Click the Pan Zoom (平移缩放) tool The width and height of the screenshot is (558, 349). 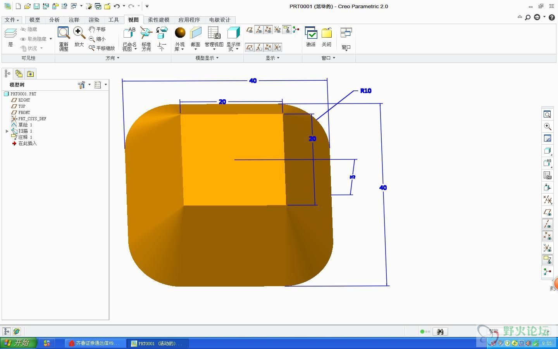(102, 48)
